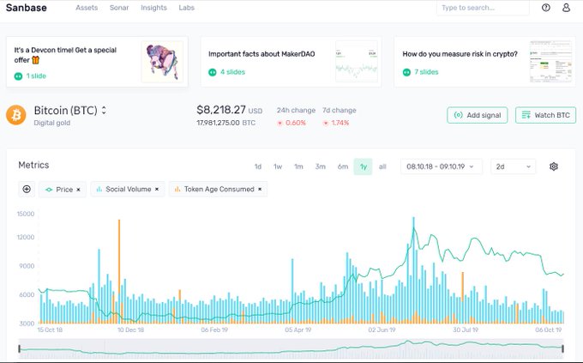Click the Sanbase logo

coord(27,8)
